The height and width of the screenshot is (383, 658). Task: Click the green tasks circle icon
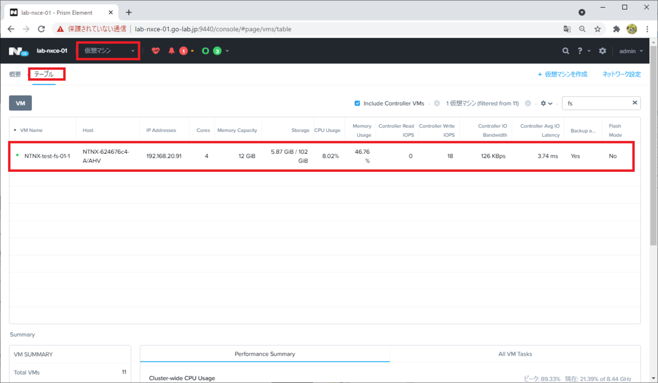(x=206, y=51)
